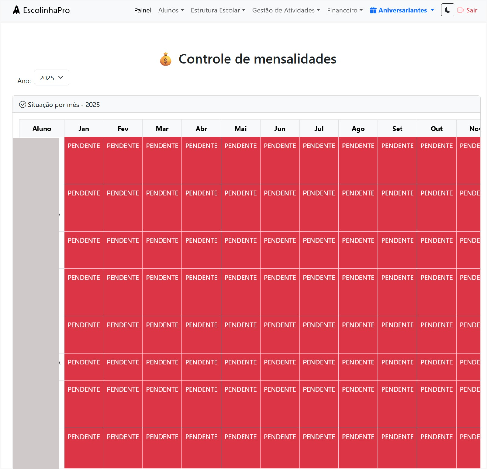487x469 pixels.
Task: Navigate to Painel
Action: [142, 10]
